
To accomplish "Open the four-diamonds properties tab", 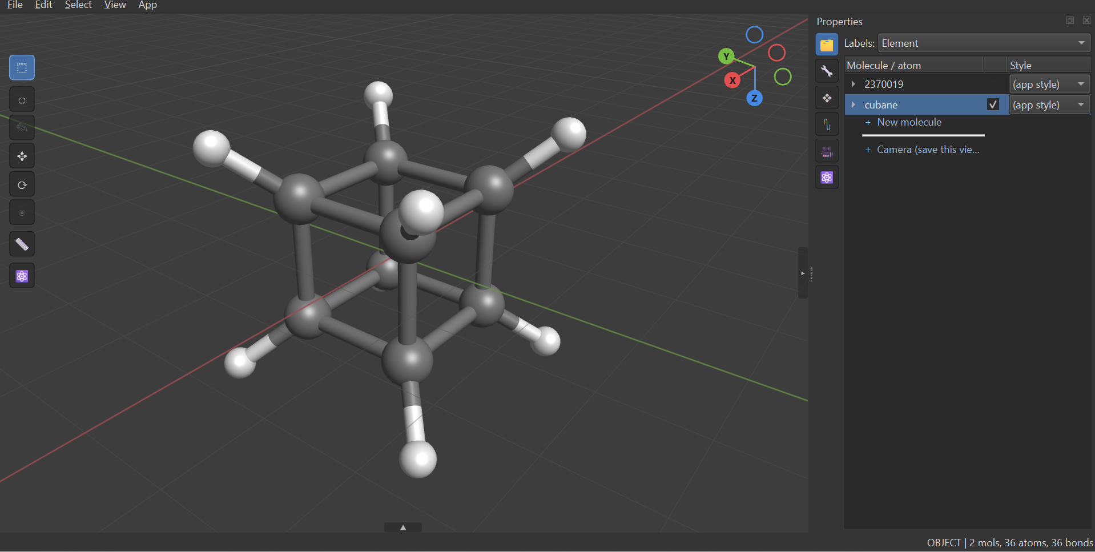I will click(x=827, y=98).
